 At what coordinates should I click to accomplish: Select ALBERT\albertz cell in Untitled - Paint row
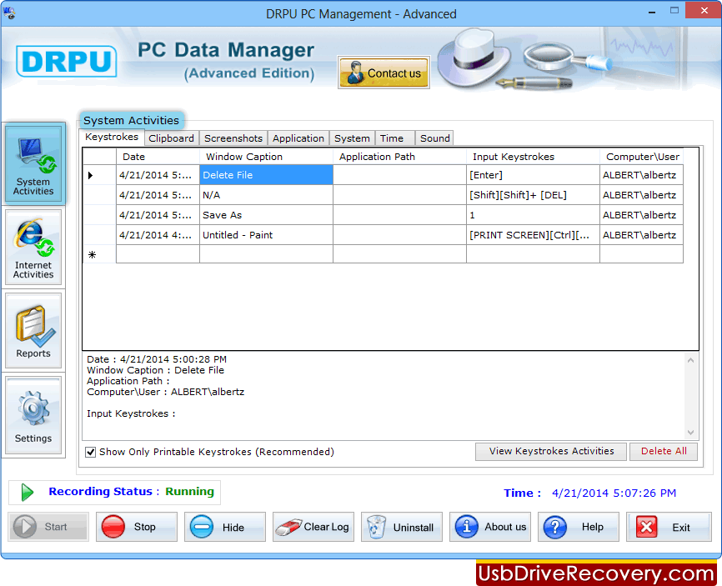tap(641, 235)
